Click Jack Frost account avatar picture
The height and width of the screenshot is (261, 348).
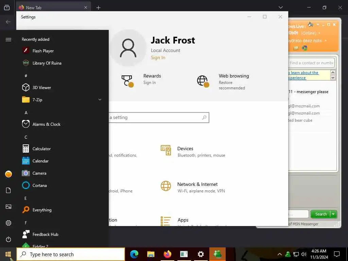click(x=128, y=48)
